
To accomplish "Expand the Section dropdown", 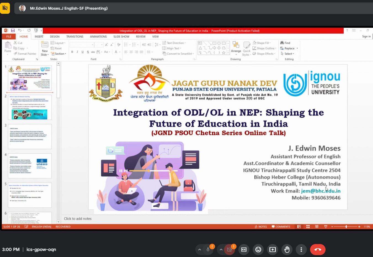I will click(x=58, y=54).
